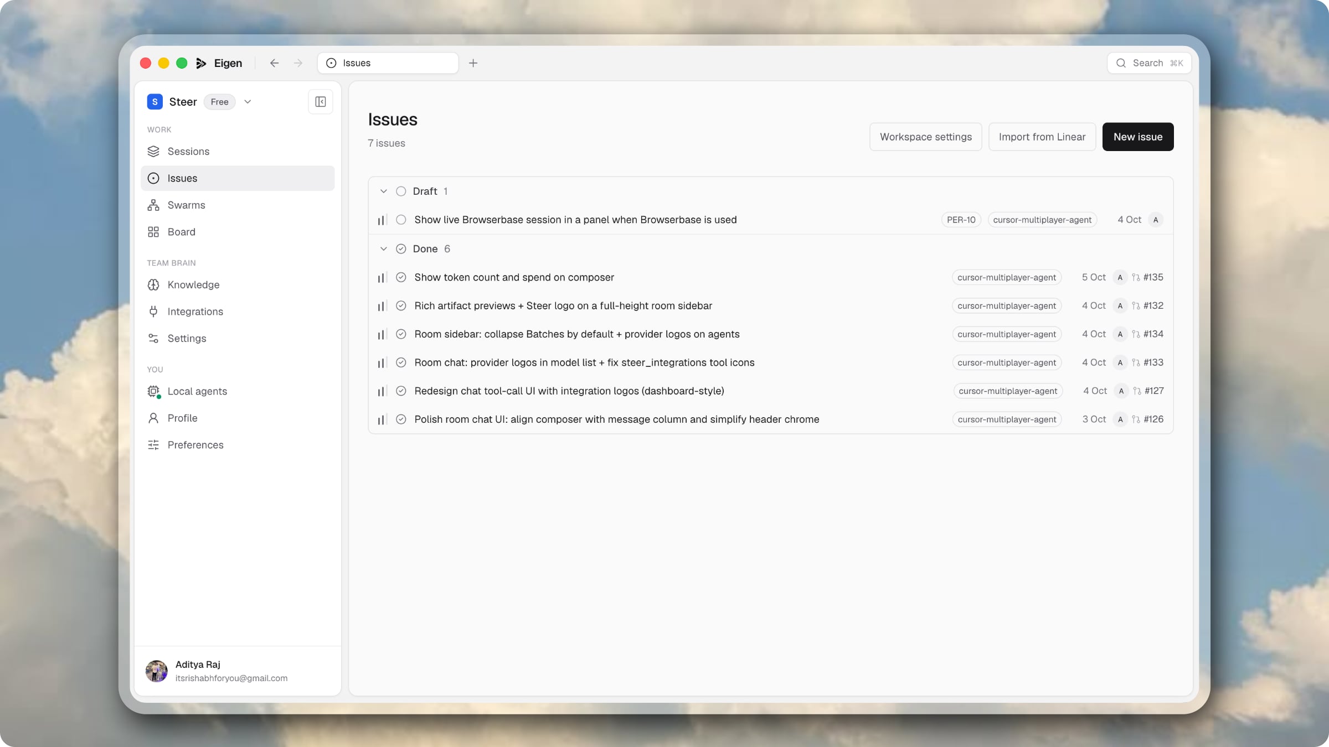Toggle done status of Polish room chat issue
Image resolution: width=1329 pixels, height=747 pixels.
click(x=401, y=419)
